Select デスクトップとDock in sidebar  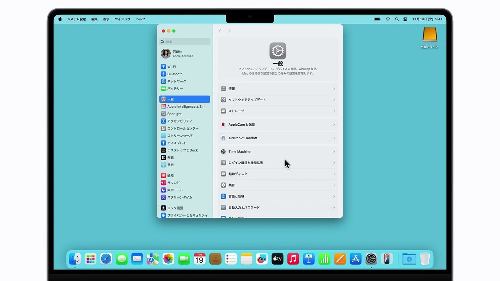(184, 150)
